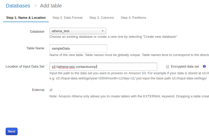Open the encrypted data set info icon
This screenshot has height=139, width=209.
pos(204,66)
